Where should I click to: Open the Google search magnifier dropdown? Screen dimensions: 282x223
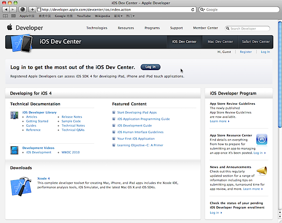203,9
